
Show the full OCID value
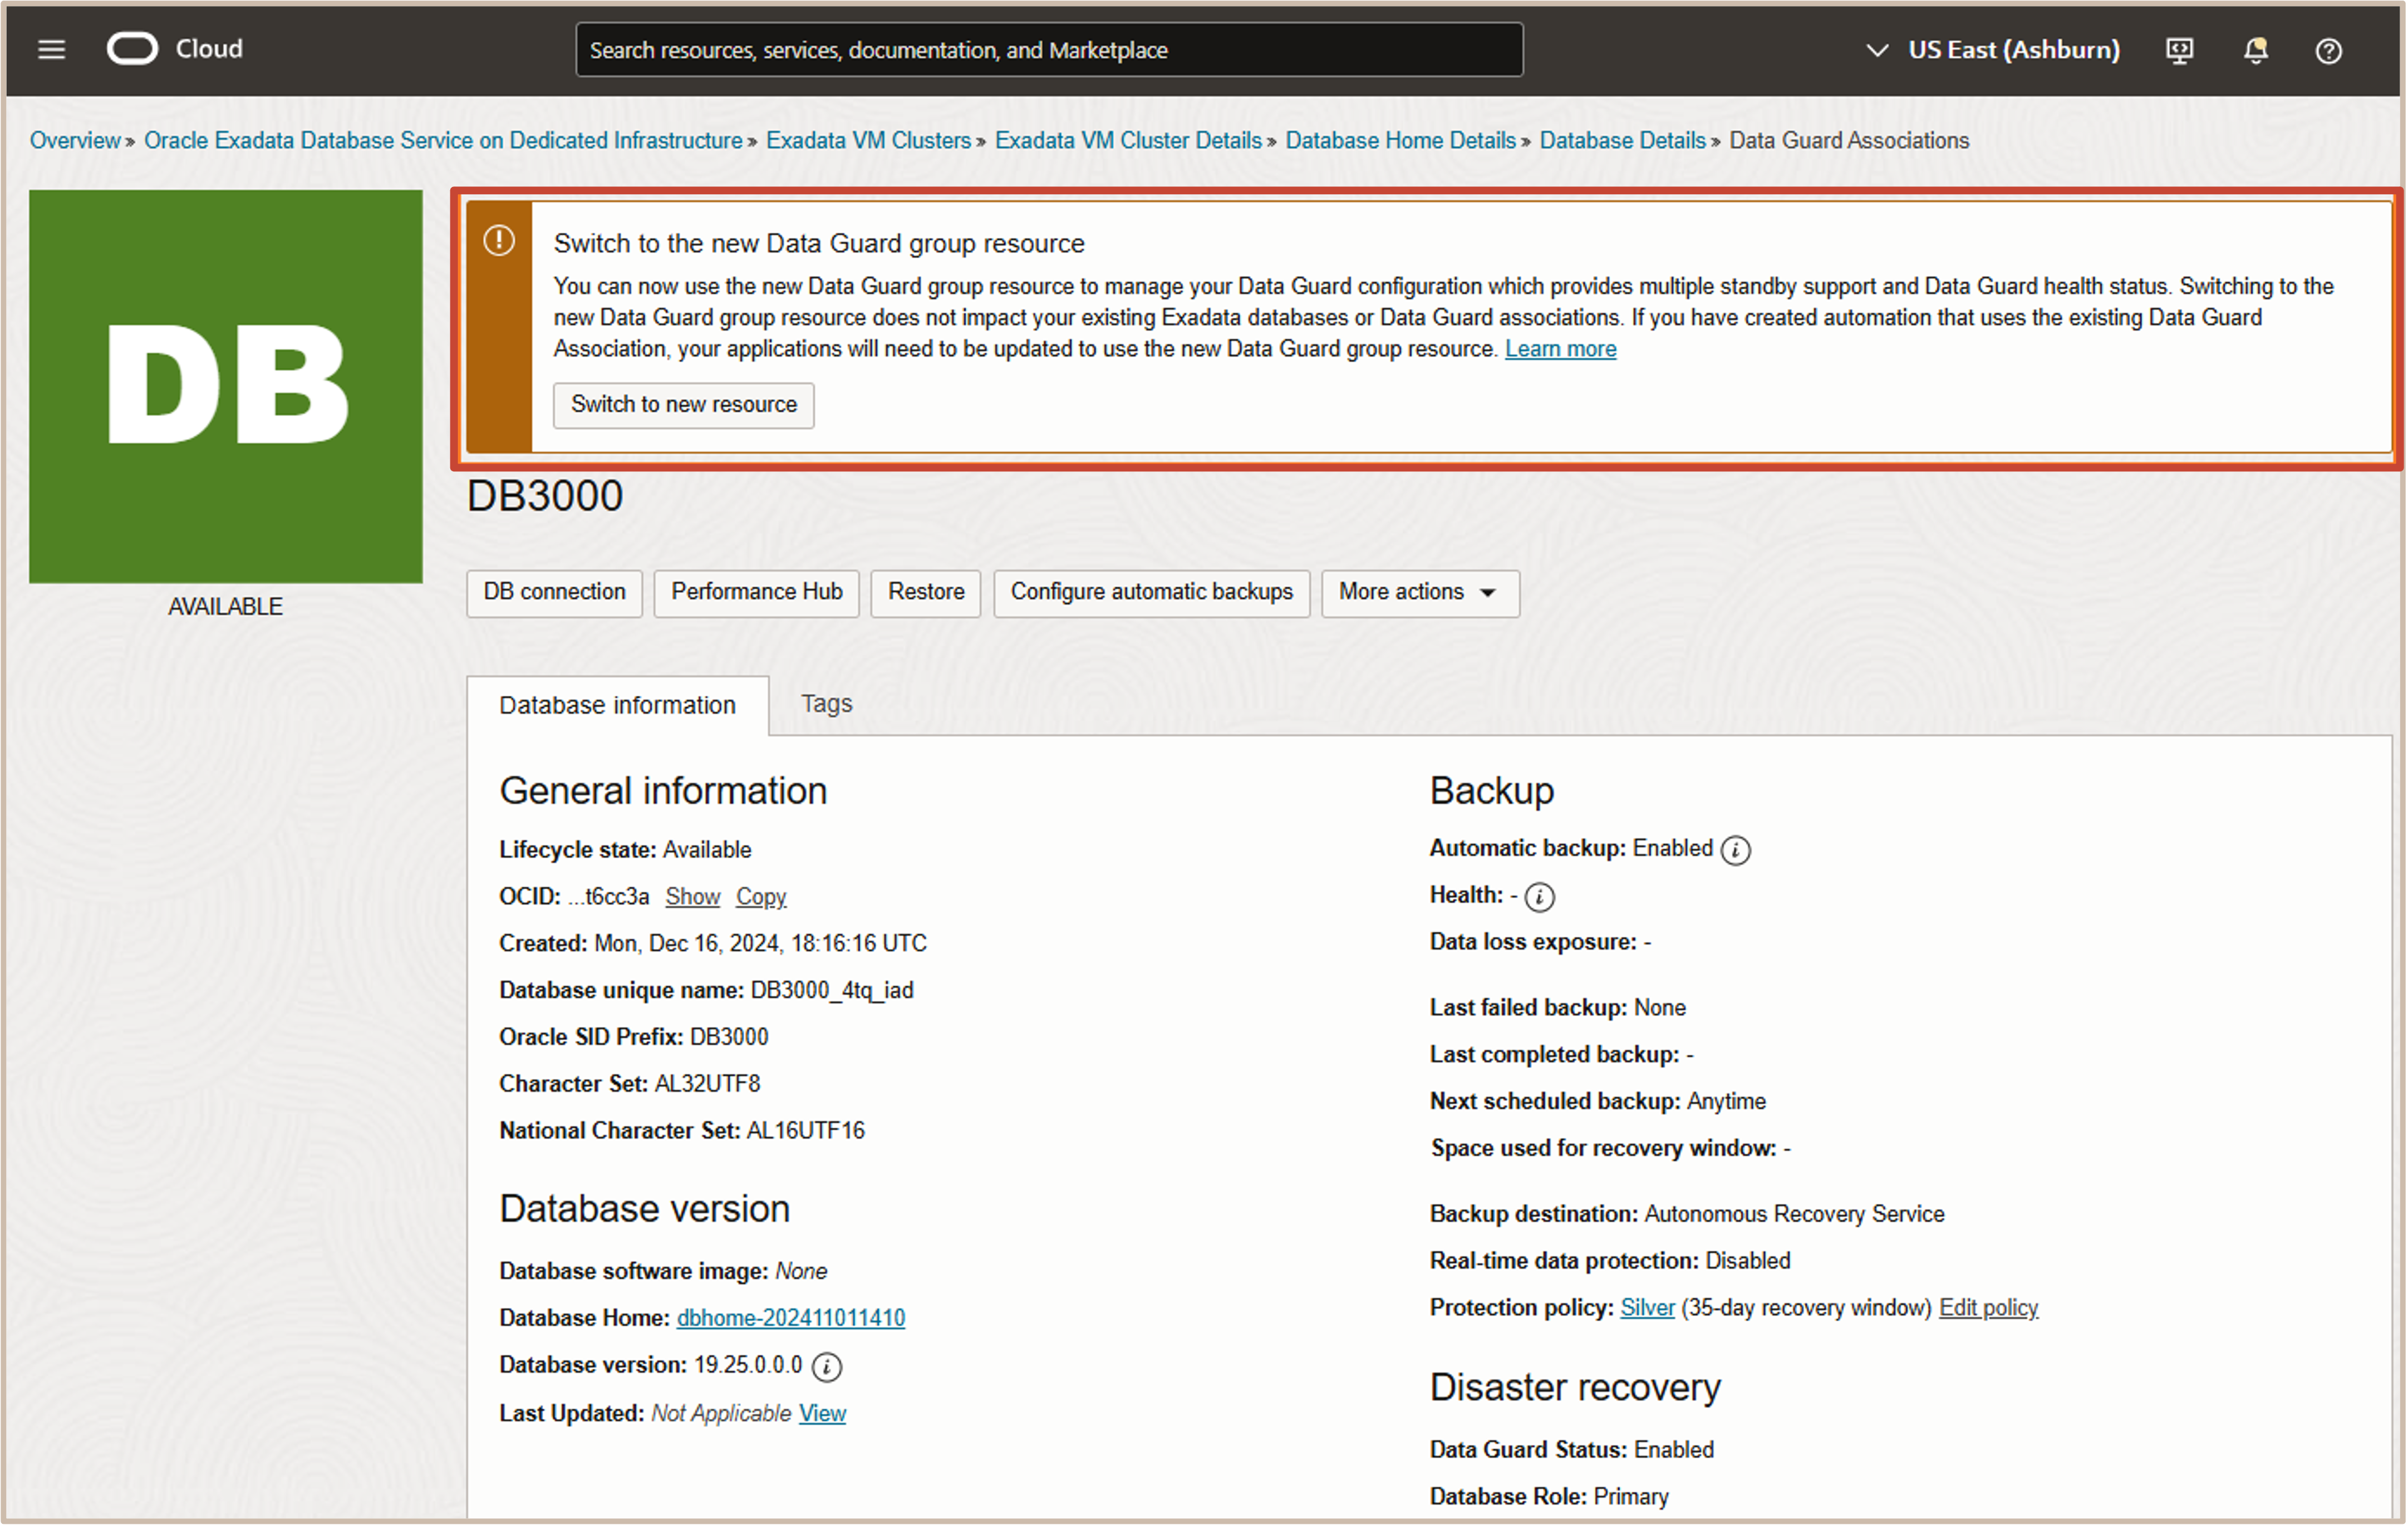point(692,897)
